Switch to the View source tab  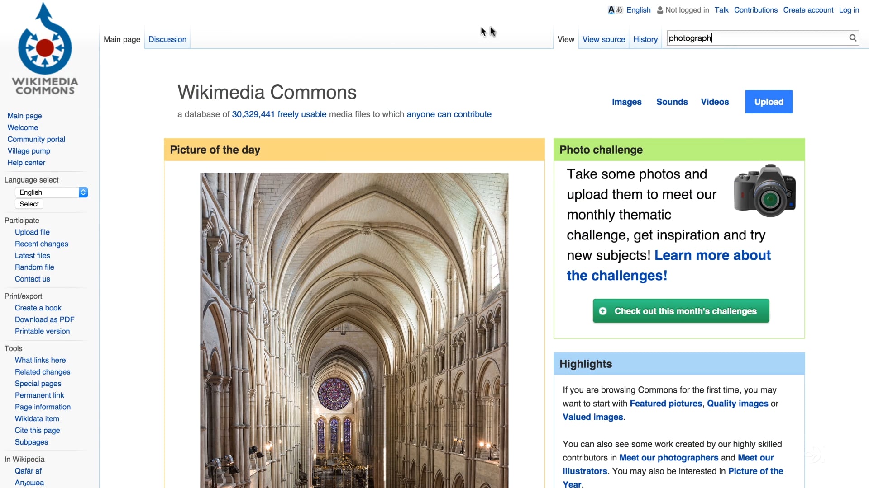[603, 39]
